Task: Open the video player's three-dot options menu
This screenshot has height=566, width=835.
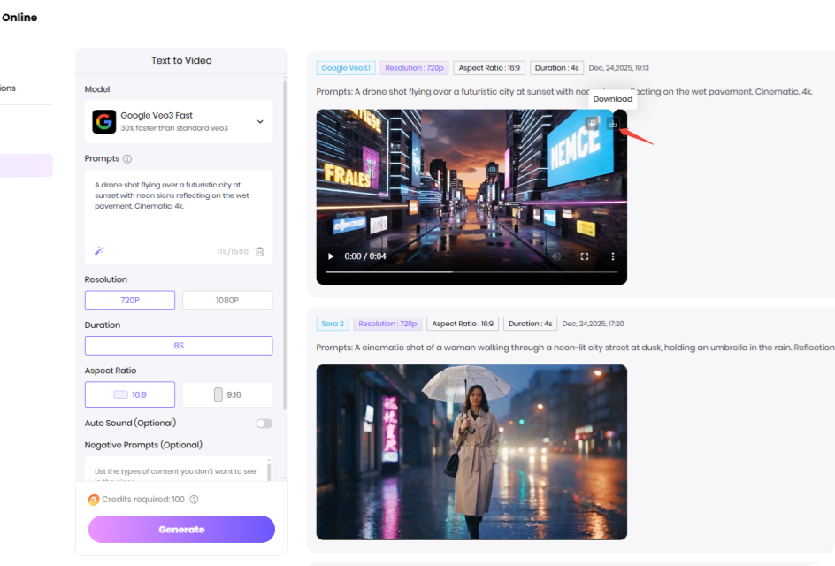Action: tap(612, 256)
